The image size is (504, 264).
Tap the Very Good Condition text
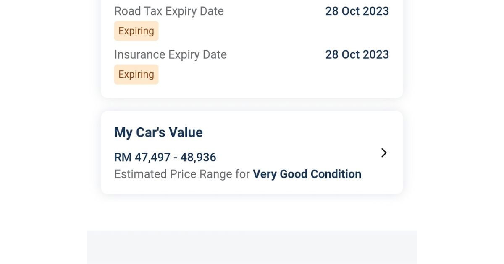(x=307, y=174)
